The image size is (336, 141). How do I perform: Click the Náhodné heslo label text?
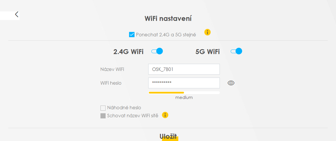124,107
